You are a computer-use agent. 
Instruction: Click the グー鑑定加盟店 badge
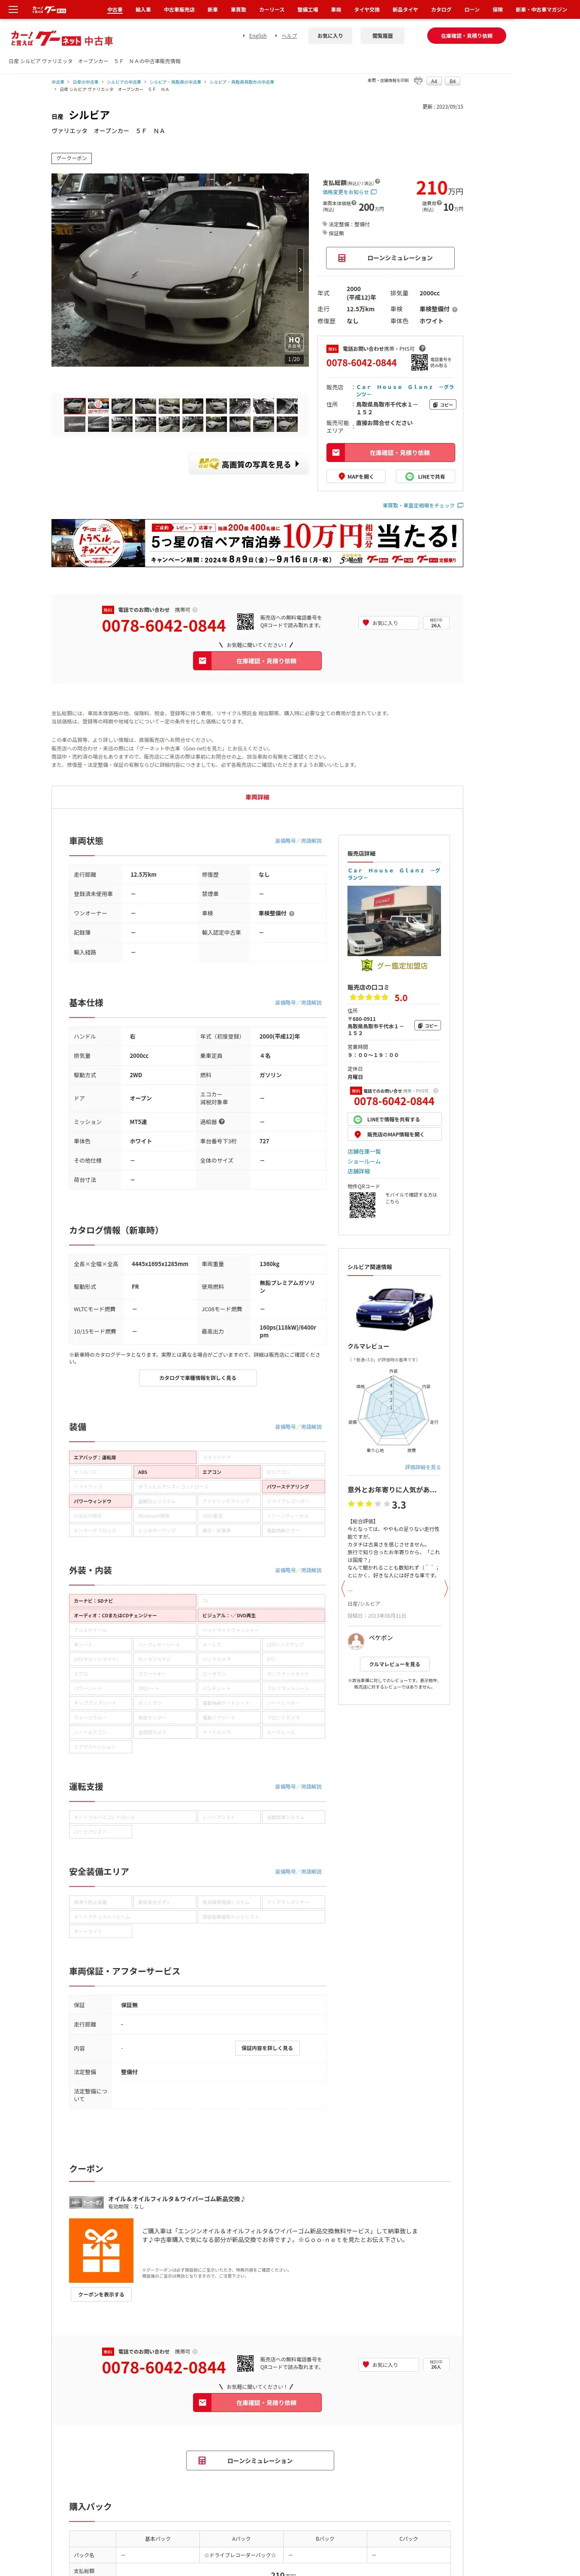click(x=394, y=965)
